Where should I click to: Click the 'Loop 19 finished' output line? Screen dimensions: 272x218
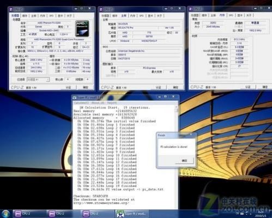pos(107,186)
